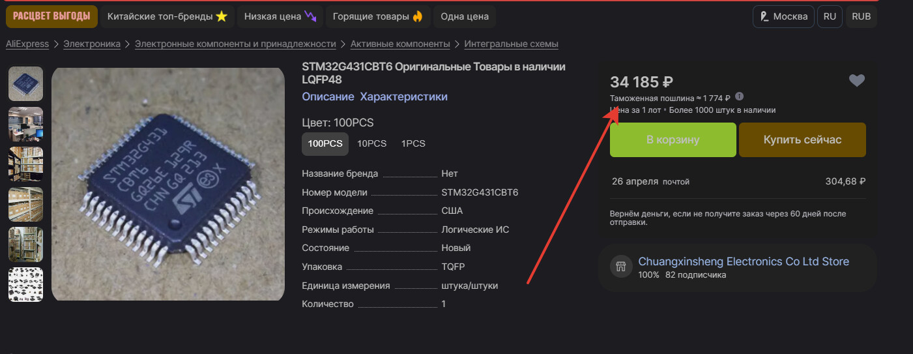Select fourth thumbnail showing stacked boxes
The width and height of the screenshot is (913, 354).
pyautogui.click(x=25, y=204)
